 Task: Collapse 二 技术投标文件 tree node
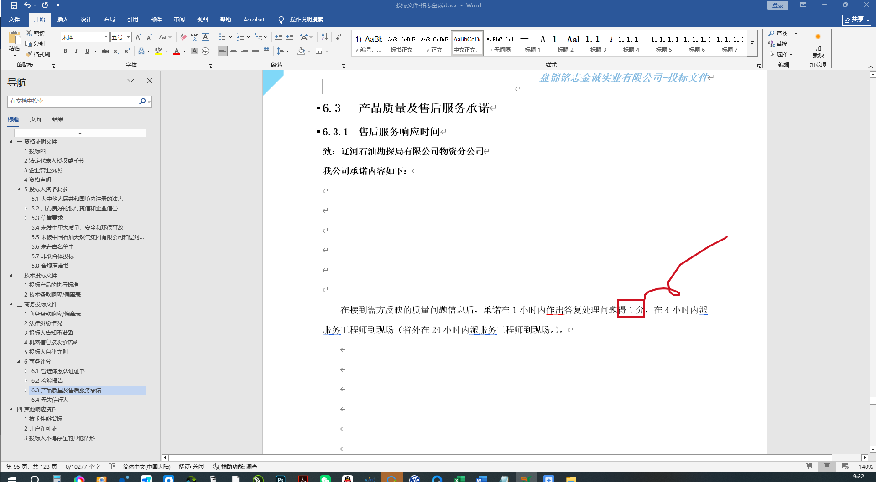11,275
